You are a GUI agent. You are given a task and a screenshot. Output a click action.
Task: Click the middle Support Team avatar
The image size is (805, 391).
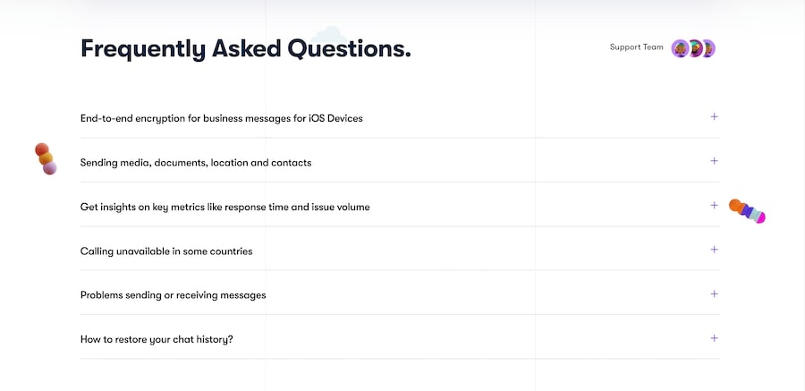click(x=694, y=48)
